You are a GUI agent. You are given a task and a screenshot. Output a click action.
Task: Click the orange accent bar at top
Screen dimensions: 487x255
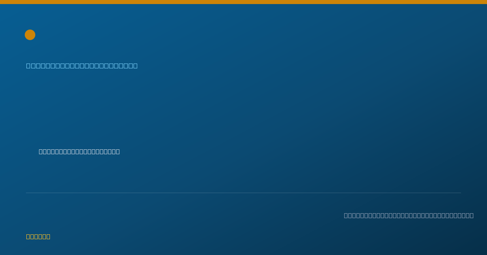243,2
